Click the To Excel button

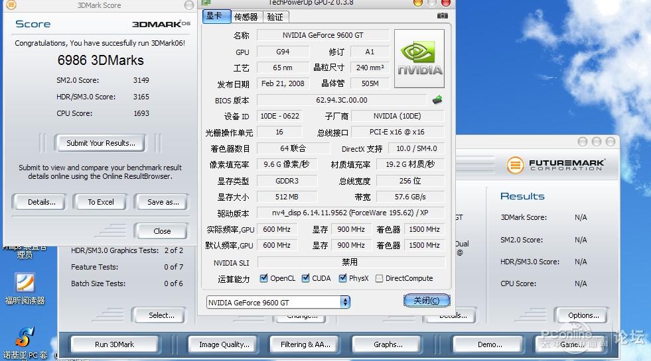100,202
